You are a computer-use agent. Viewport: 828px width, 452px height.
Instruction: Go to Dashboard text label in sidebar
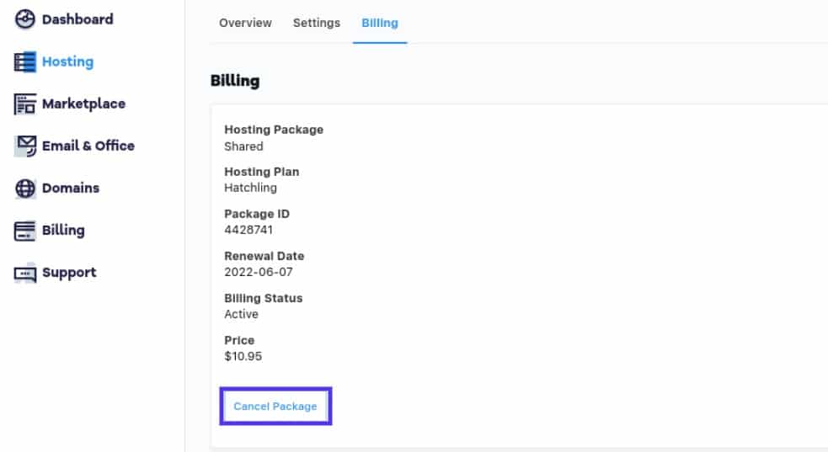click(77, 19)
